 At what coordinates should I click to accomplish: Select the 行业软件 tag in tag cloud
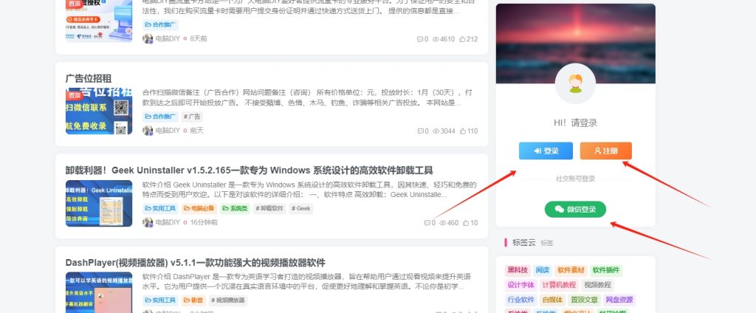pyautogui.click(x=521, y=300)
